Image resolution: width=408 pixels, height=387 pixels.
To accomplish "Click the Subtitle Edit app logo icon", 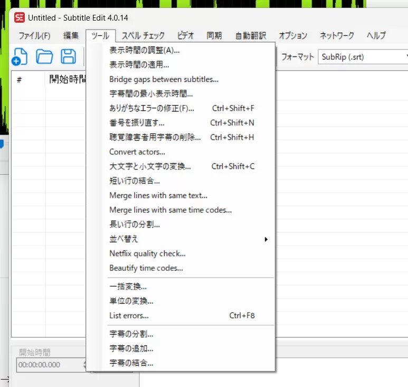I will click(20, 17).
